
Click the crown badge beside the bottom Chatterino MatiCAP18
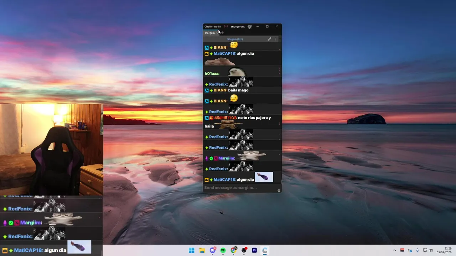(x=207, y=180)
